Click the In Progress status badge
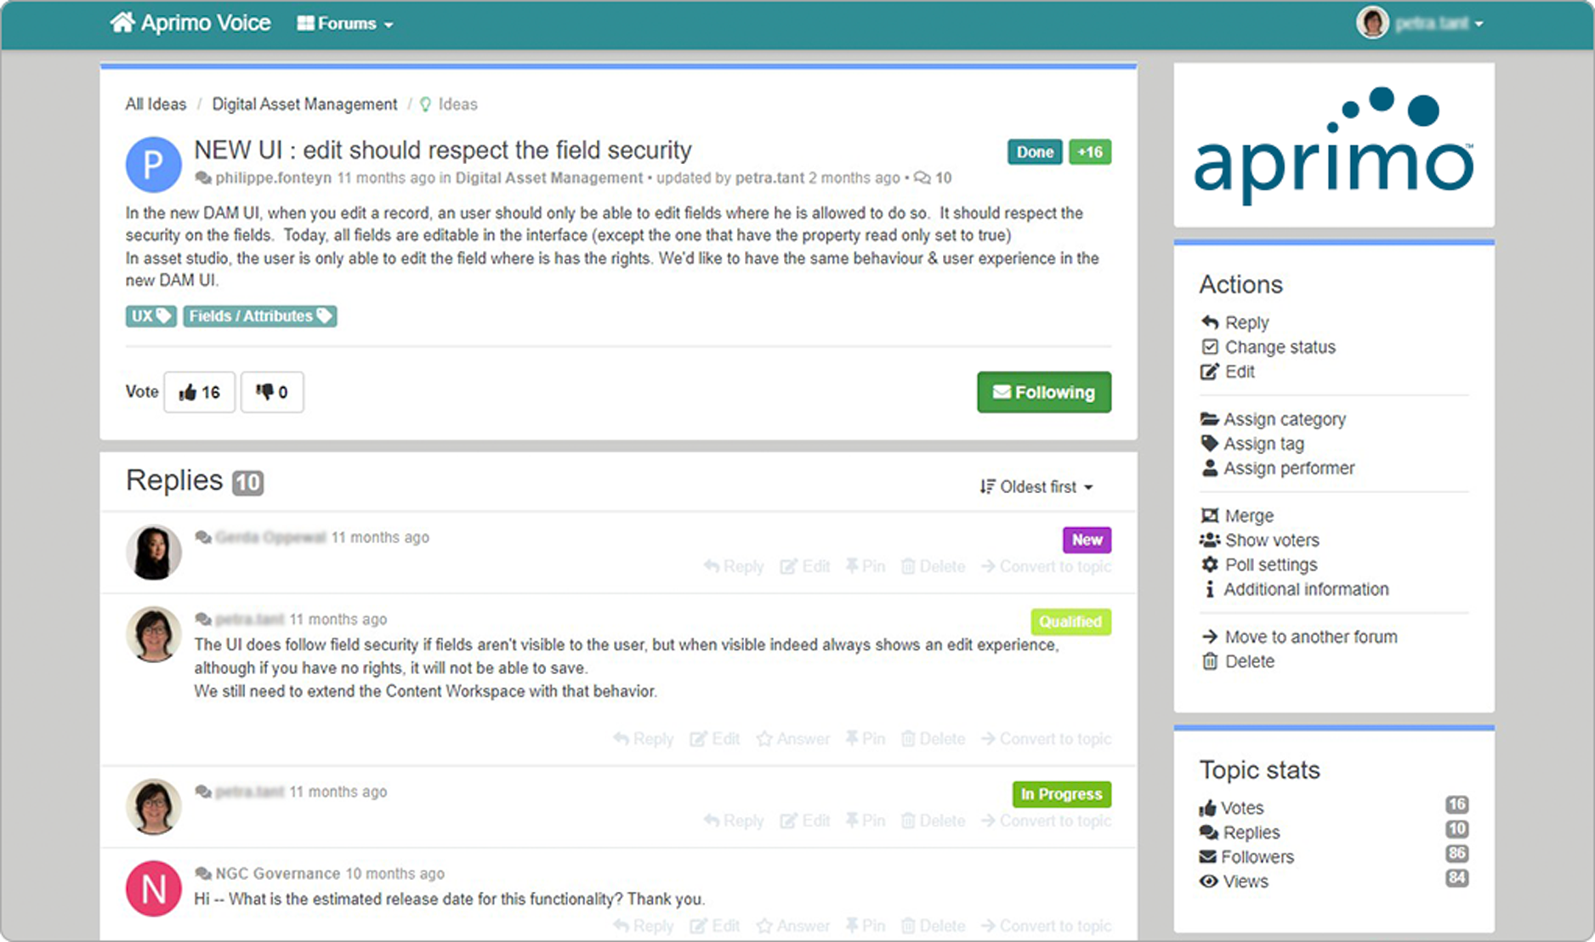 pos(1062,795)
